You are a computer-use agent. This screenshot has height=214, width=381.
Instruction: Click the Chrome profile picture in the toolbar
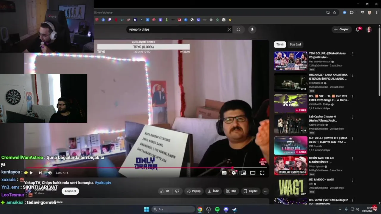click(x=369, y=12)
